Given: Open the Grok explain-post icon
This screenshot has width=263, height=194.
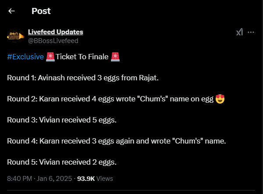Looking at the screenshot, I should pos(239,32).
